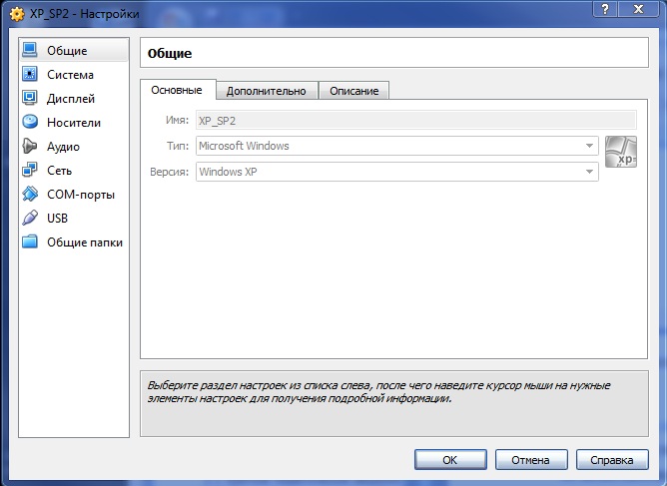Switch to the Дополнительно tab
Viewport: 667px width, 486px height.
pos(267,91)
